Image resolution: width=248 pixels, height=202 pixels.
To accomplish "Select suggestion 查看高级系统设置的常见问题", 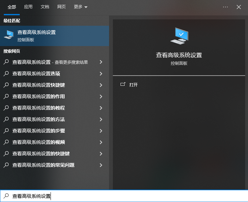I will pos(54,165).
